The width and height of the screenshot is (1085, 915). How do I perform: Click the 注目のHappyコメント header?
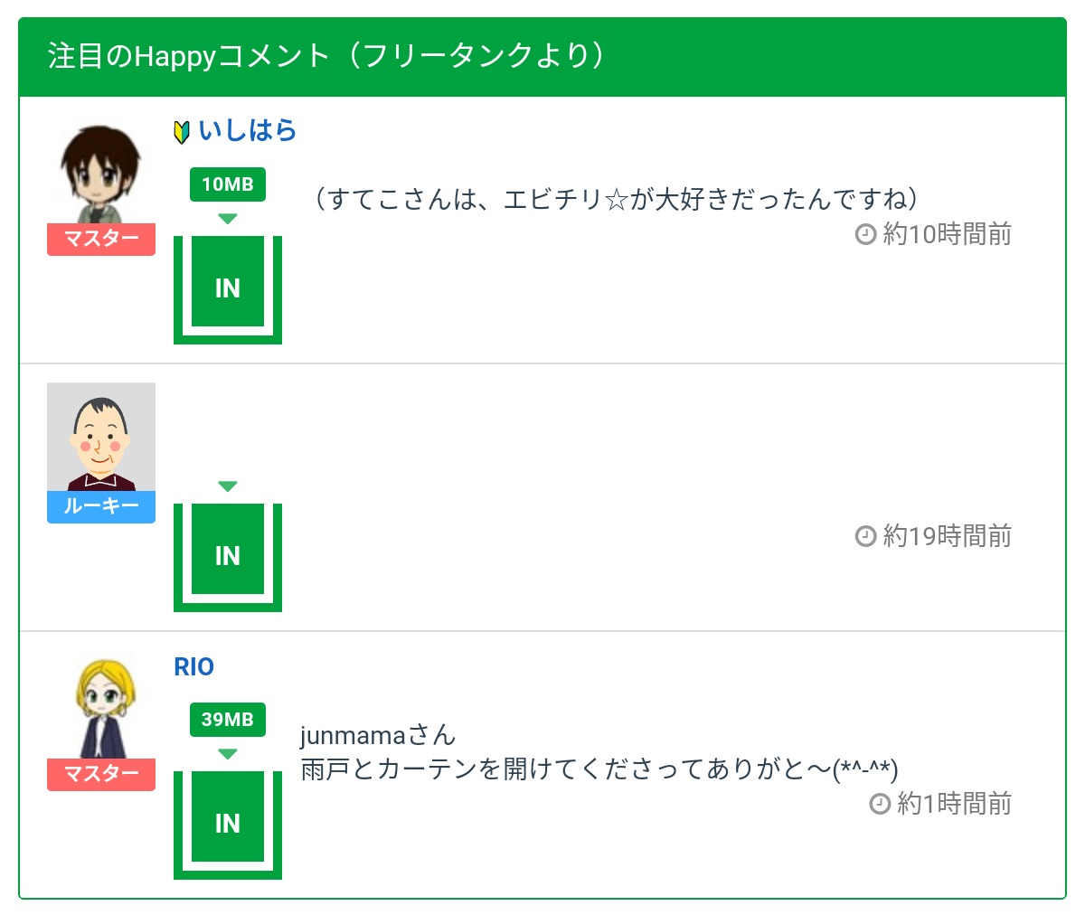pyautogui.click(x=325, y=57)
